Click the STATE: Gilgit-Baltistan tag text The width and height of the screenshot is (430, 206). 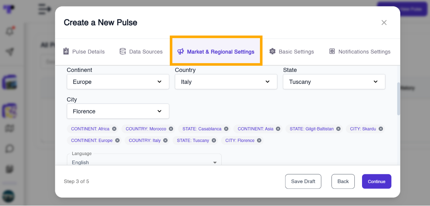click(312, 129)
